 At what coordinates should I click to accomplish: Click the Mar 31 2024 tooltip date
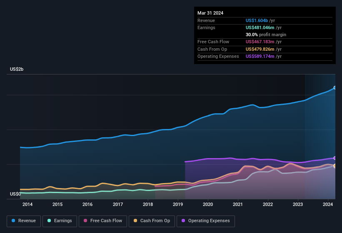coord(210,13)
